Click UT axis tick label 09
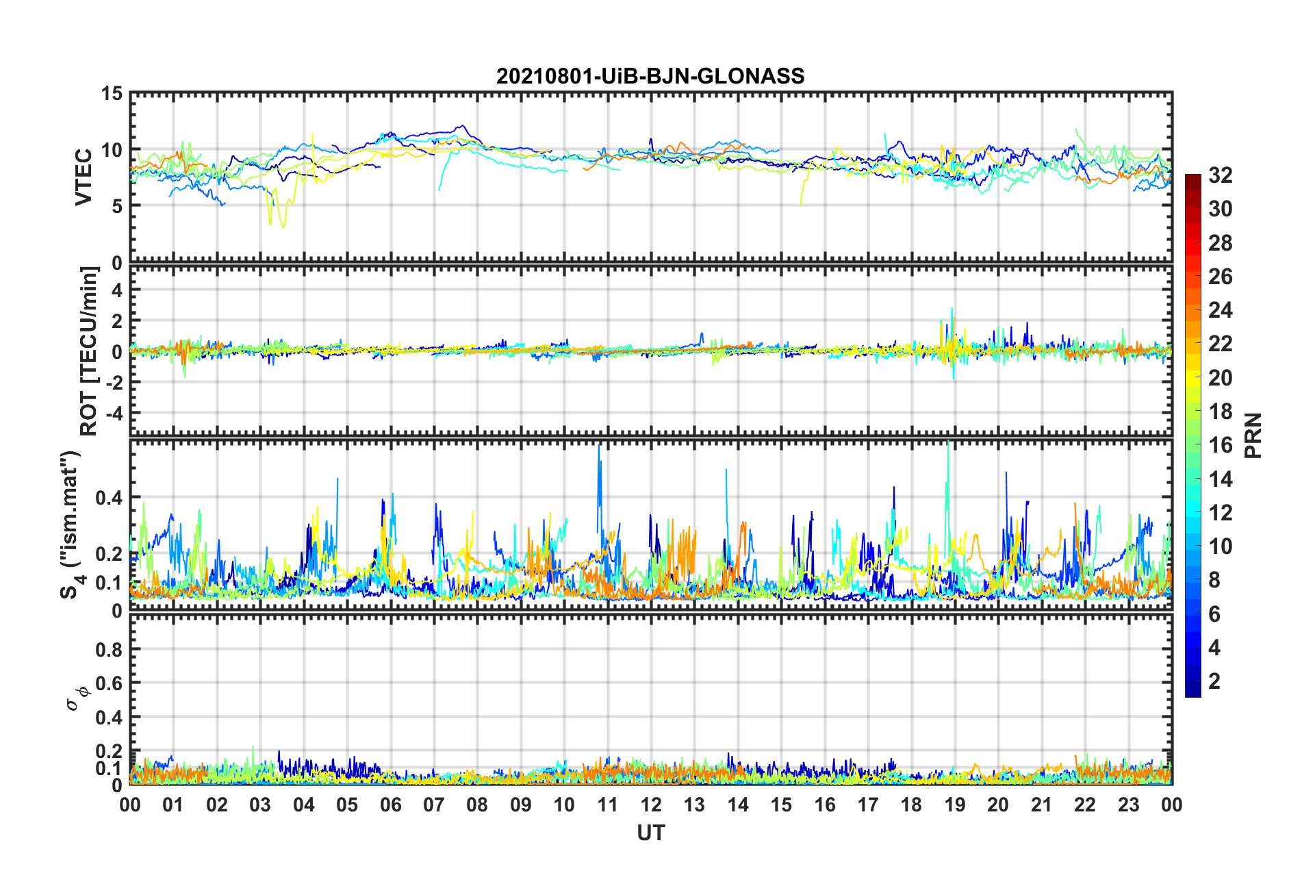The image size is (1302, 871). pyautogui.click(x=521, y=805)
